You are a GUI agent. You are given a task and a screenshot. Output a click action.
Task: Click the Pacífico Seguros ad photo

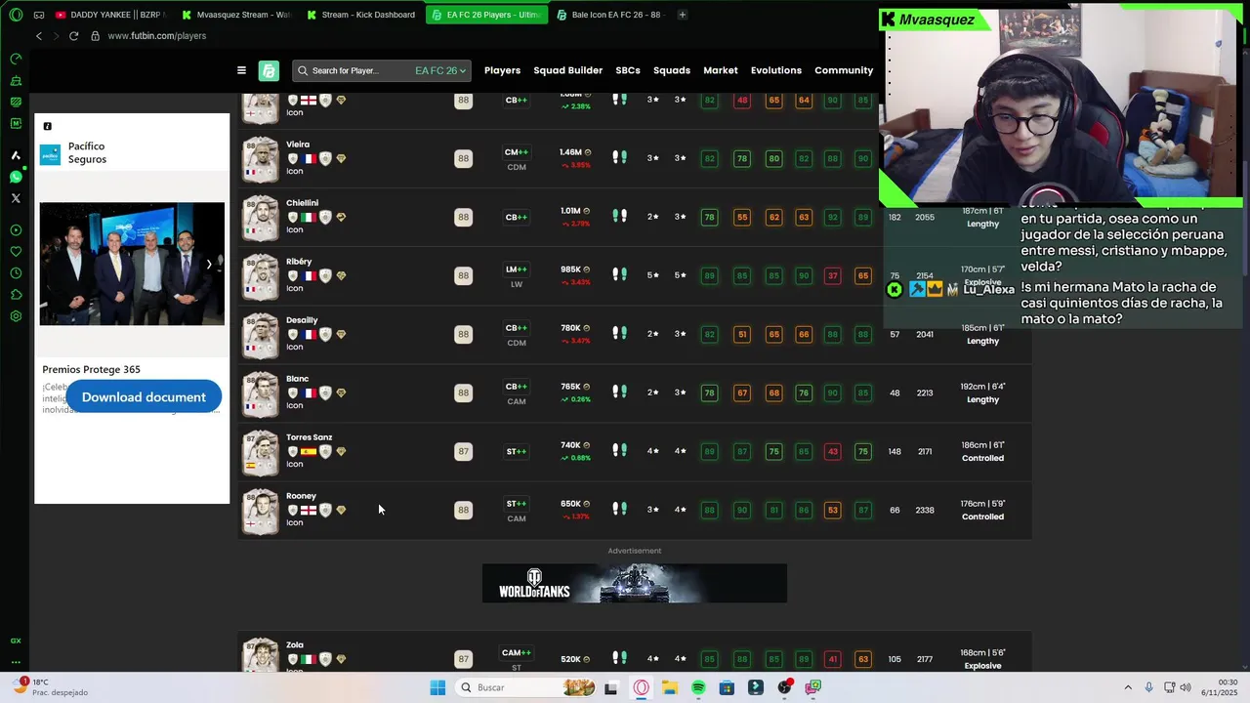click(x=132, y=264)
